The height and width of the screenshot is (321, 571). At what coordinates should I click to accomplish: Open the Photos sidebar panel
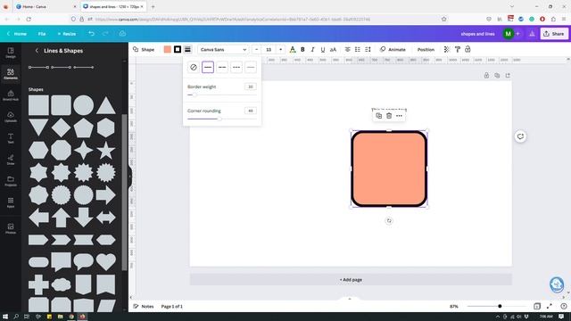click(11, 228)
